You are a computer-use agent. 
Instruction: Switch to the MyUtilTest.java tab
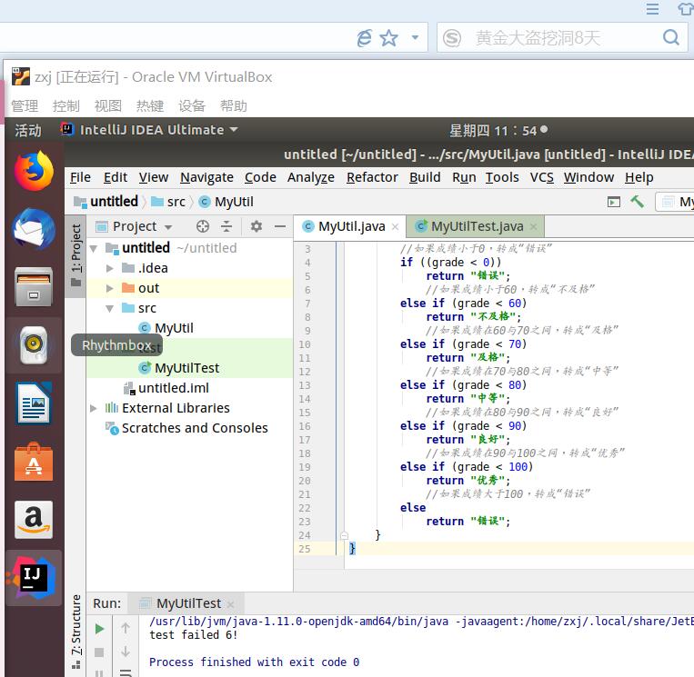pyautogui.click(x=478, y=226)
